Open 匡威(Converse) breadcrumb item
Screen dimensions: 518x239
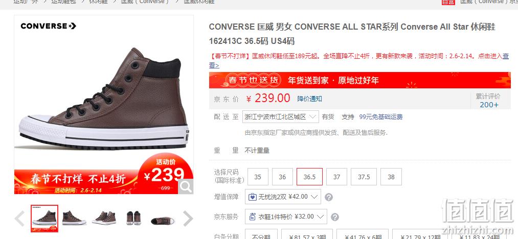pos(145,2)
